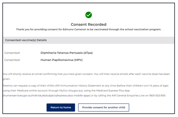Click the thank you message for Edmuno Cameron
This screenshot has height=117, width=178.
pos(89,29)
